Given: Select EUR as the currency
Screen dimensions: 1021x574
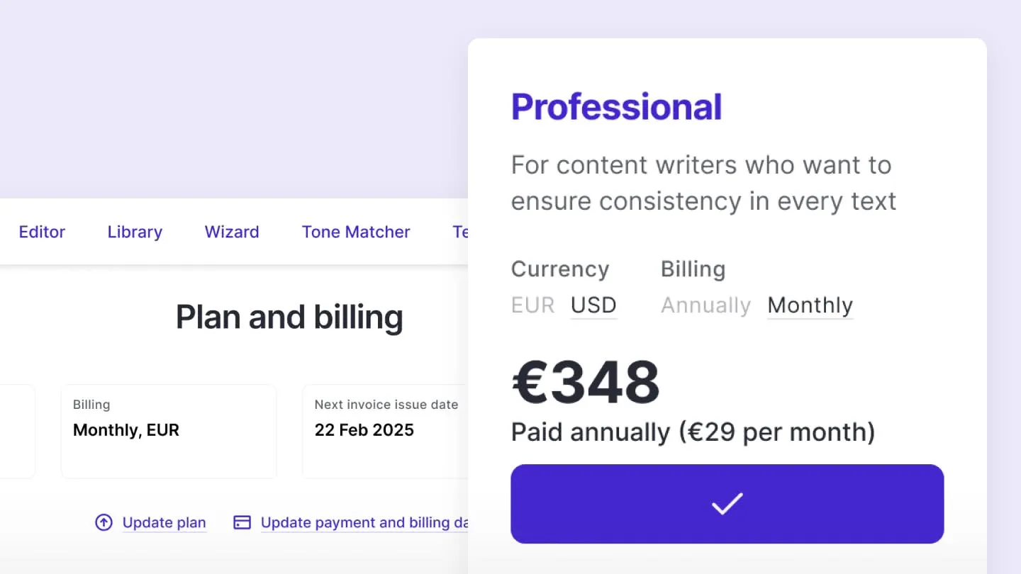Looking at the screenshot, I should point(532,305).
